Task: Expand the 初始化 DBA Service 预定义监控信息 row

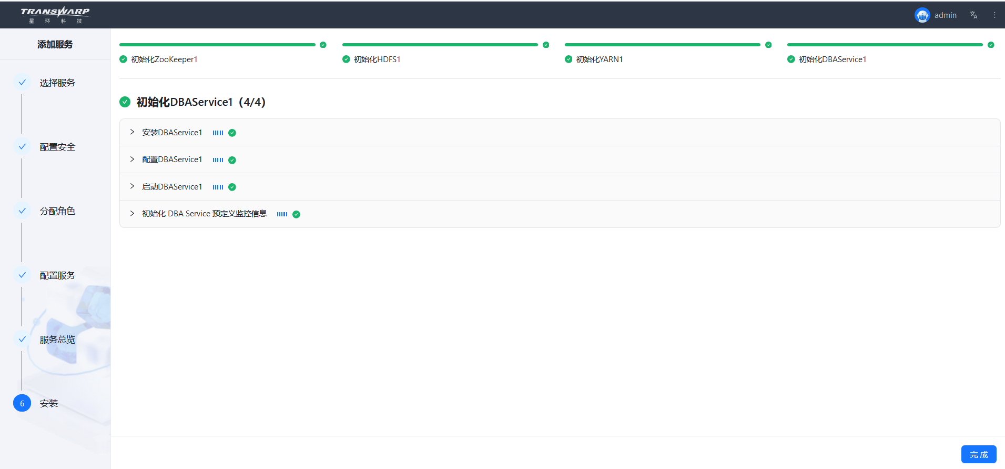Action: point(132,213)
